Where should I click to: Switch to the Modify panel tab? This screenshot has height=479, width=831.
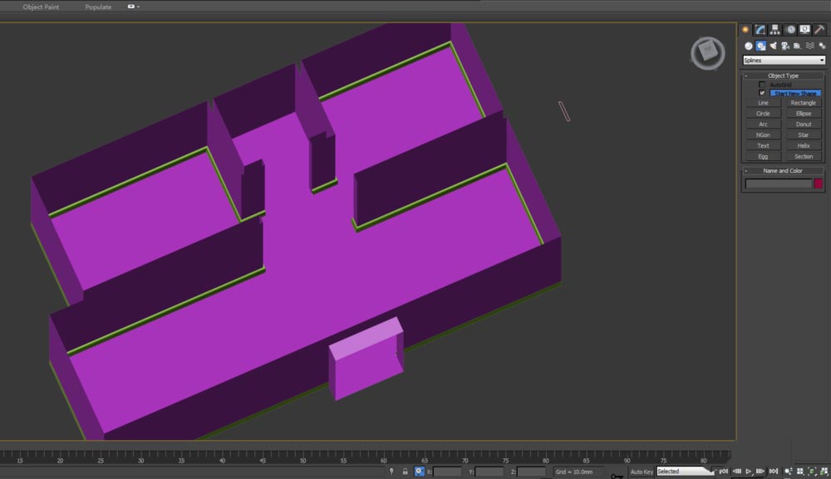click(x=760, y=30)
